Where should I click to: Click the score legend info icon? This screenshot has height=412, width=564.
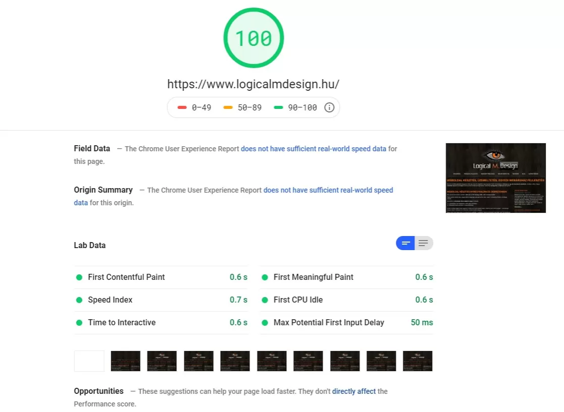point(329,107)
